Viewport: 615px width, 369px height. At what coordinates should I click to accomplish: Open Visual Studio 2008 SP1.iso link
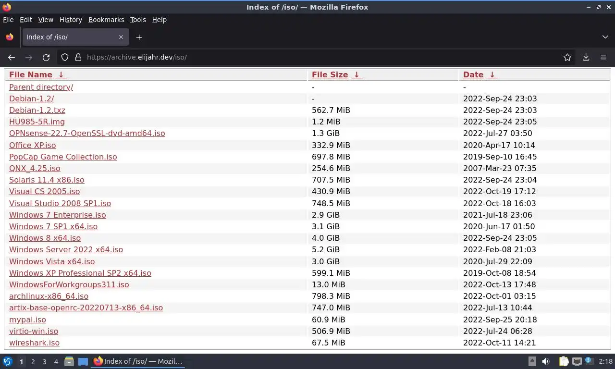[x=60, y=203]
